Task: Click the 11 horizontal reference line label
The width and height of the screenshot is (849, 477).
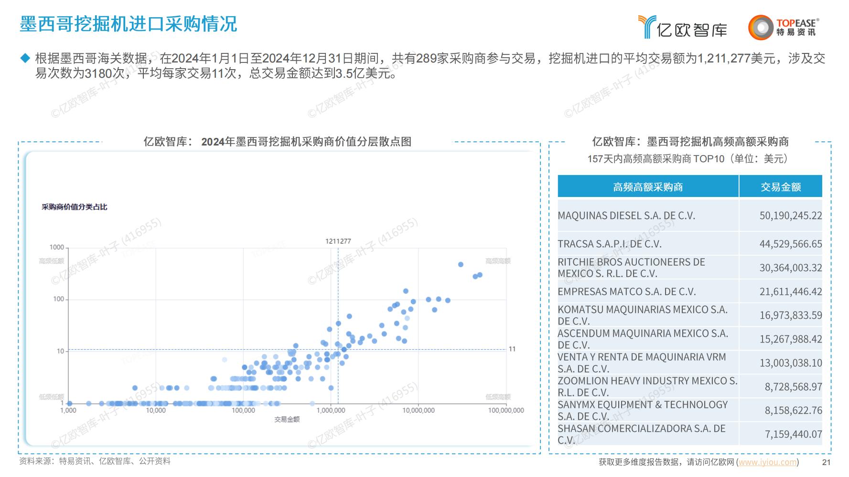Action: click(512, 349)
